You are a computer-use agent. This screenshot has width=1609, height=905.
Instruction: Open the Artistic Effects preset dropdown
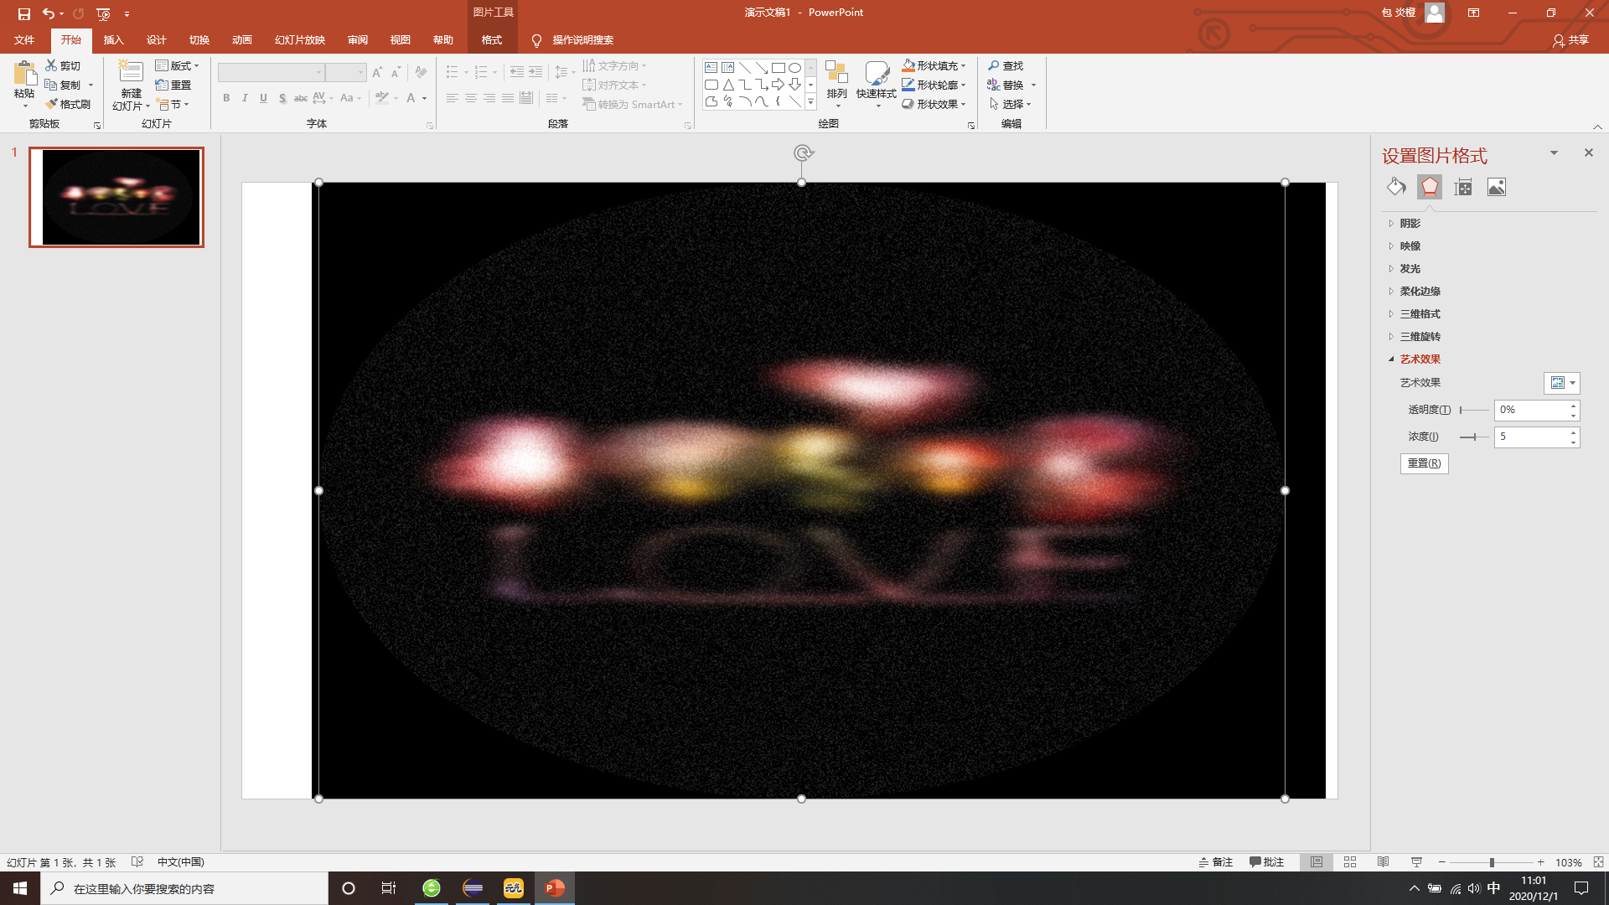(1562, 383)
